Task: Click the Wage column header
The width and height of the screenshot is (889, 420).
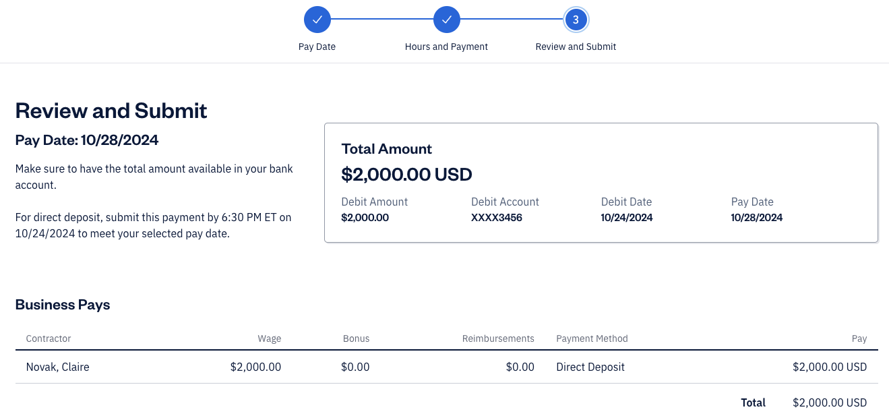Action: [x=269, y=338]
